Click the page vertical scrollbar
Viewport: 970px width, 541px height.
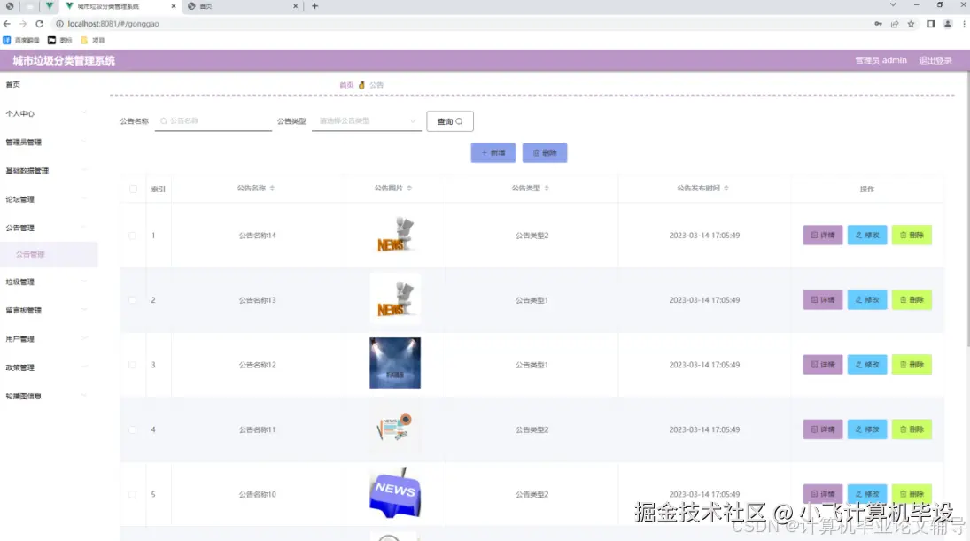point(967,210)
